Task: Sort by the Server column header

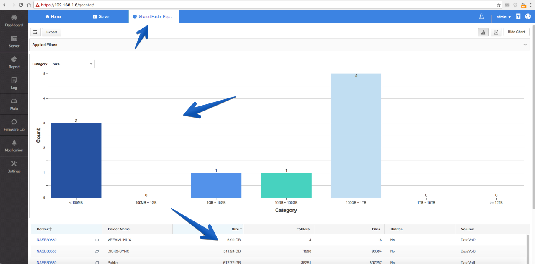Action: pos(67,229)
